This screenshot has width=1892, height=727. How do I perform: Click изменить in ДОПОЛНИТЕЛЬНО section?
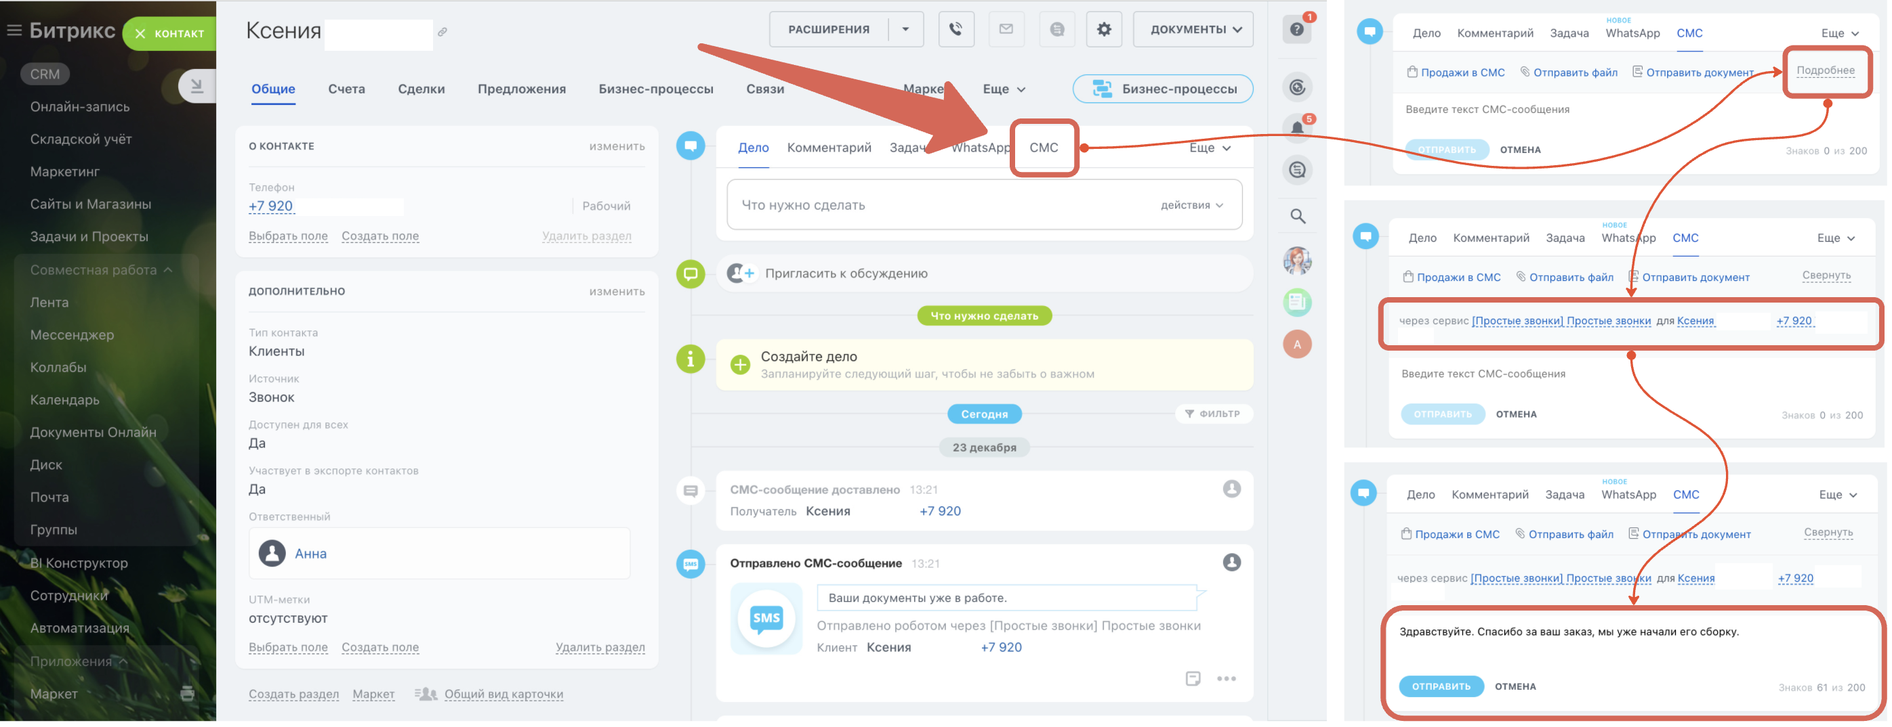(617, 292)
